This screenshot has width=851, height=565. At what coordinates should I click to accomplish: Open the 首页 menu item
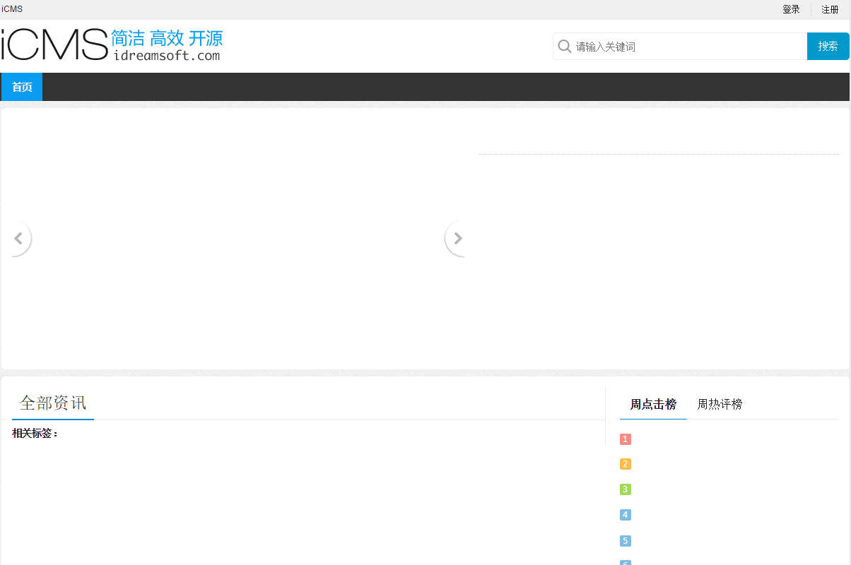point(21,86)
